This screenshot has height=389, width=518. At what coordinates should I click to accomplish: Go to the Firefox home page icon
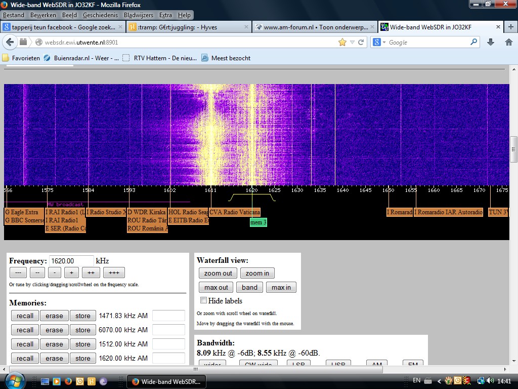click(x=508, y=42)
